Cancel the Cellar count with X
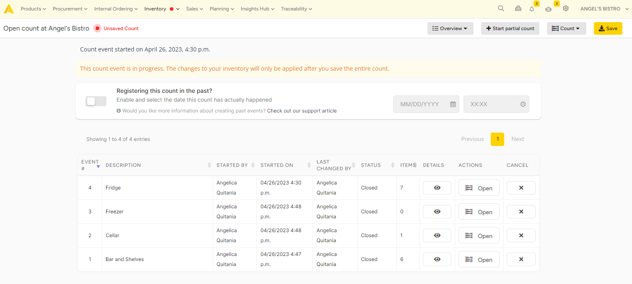The image size is (632, 284). tap(521, 235)
